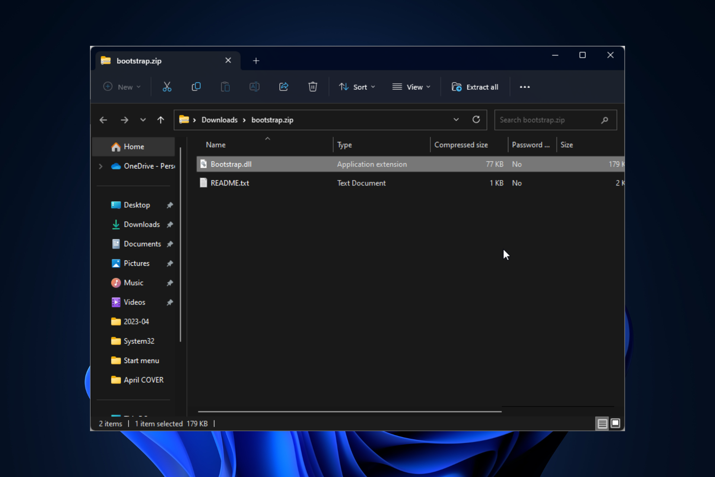Click the pin icon beside Videos
715x477 pixels.
coord(170,302)
